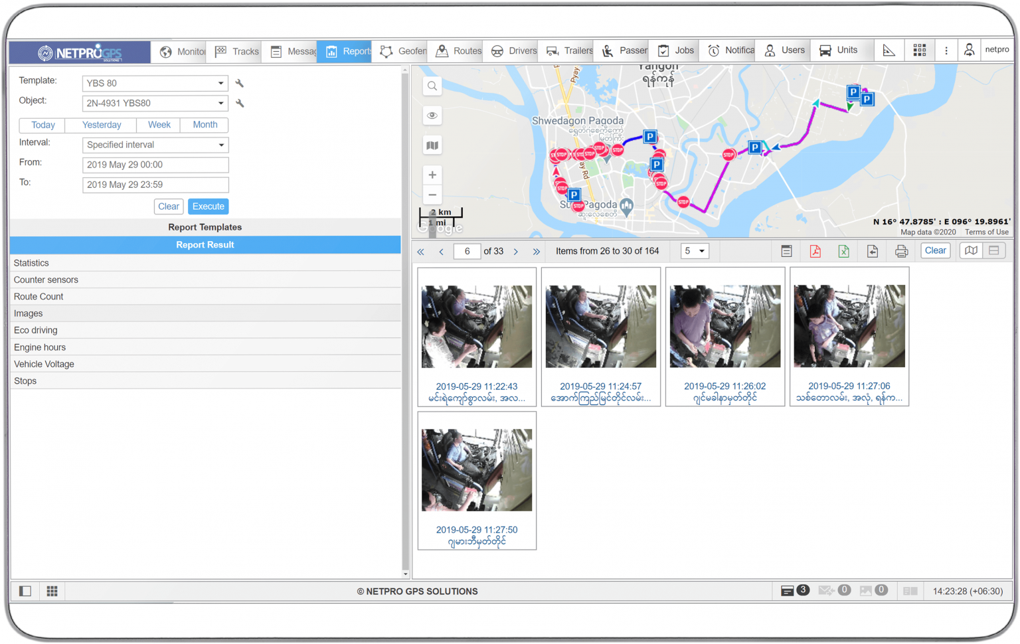The height and width of the screenshot is (644, 1020).
Task: Open template settings with the wrench icon
Action: pyautogui.click(x=239, y=83)
